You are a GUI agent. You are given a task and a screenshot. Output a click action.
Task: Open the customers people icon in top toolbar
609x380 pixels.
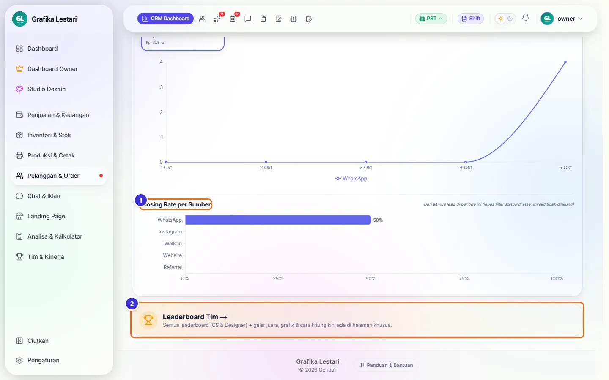[x=202, y=19]
